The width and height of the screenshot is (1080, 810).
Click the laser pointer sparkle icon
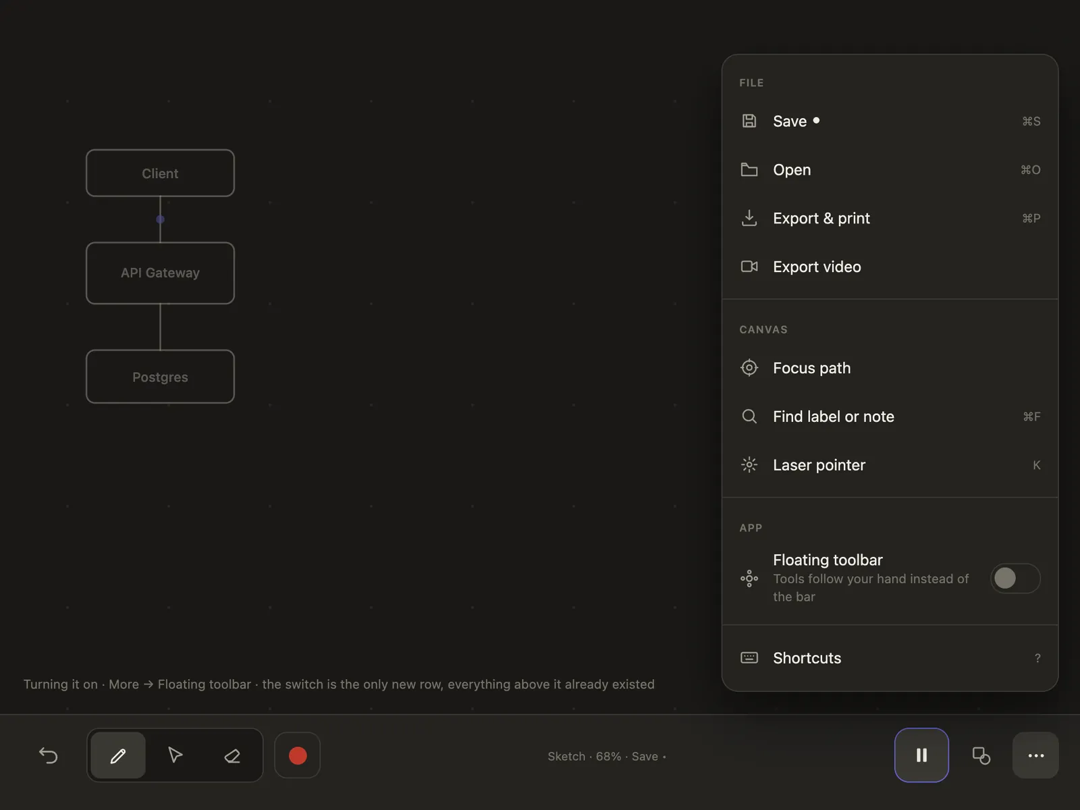coord(749,465)
